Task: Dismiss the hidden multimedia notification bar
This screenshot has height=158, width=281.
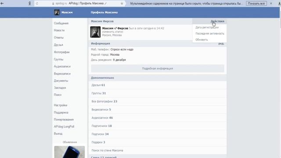Action: click(x=271, y=4)
